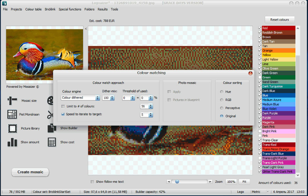This screenshot has height=196, width=308.
Task: Adjust first Threshold of used stepper
Action: tap(133, 98)
